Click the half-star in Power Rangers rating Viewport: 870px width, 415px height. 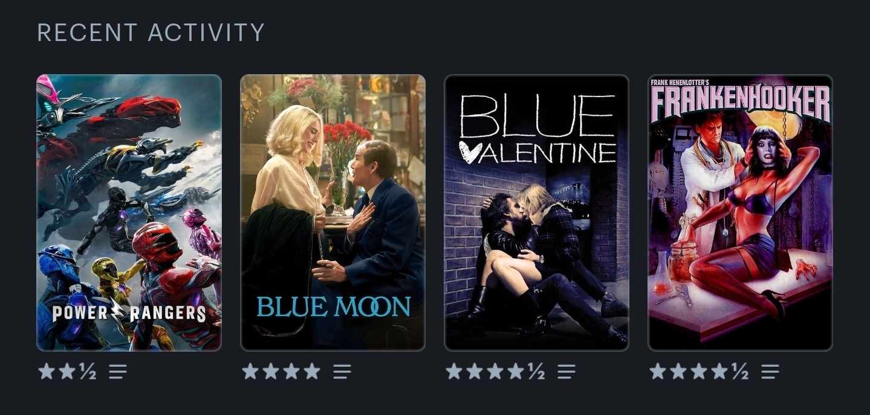pos(88,372)
